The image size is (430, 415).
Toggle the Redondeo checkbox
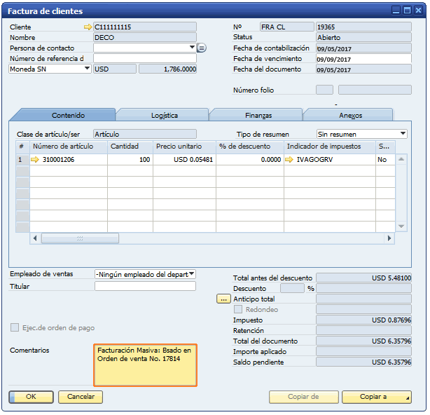(238, 309)
